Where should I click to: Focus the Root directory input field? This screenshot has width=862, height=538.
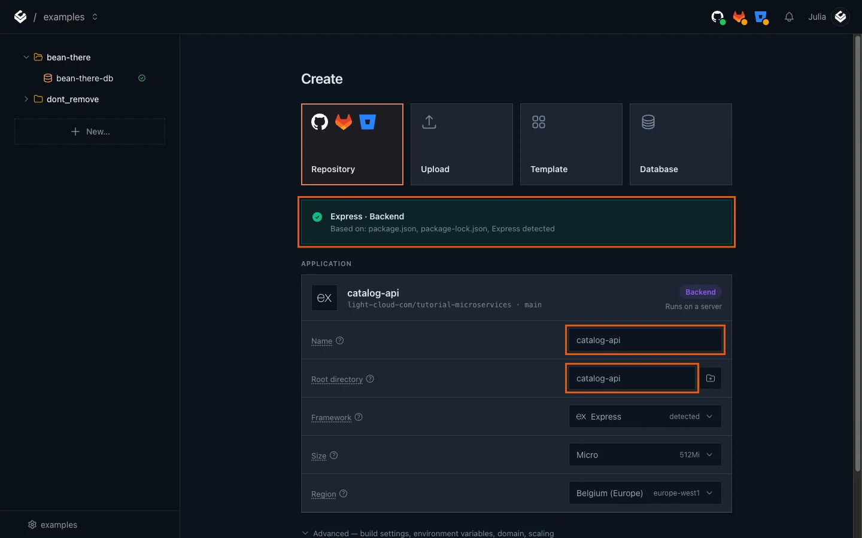632,378
